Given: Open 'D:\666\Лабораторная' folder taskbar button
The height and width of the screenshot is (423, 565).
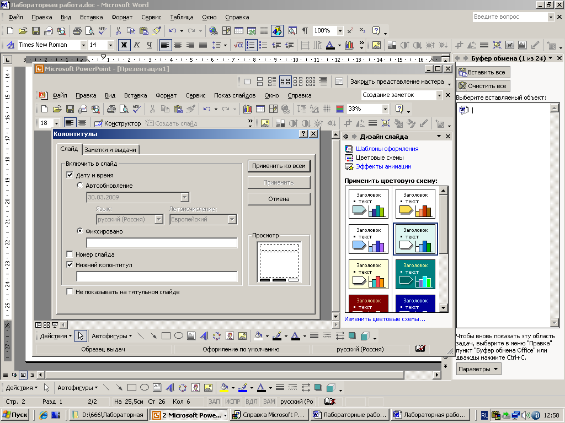Looking at the screenshot, I should 109,415.
